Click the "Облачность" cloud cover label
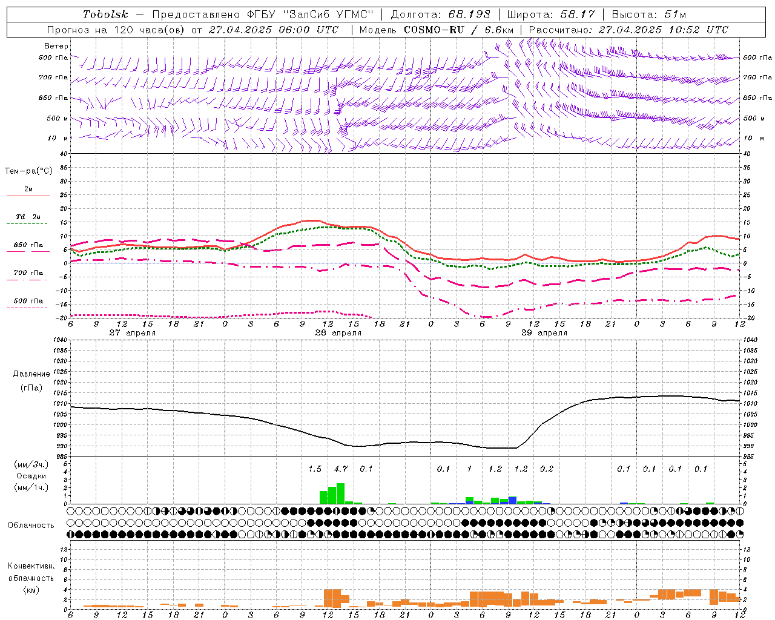 click(x=31, y=525)
